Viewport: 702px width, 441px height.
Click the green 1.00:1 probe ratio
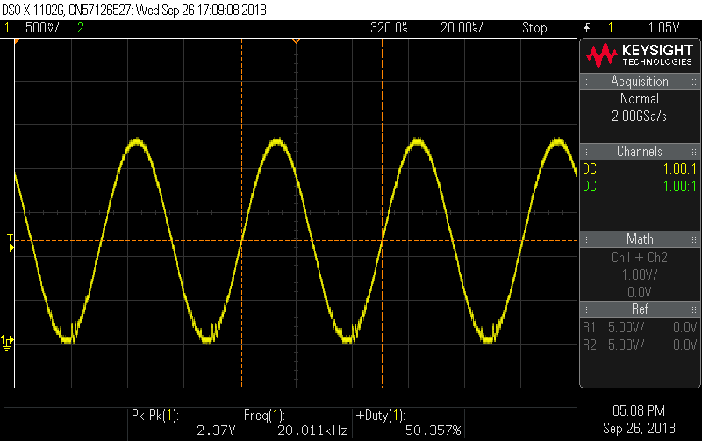coord(679,187)
